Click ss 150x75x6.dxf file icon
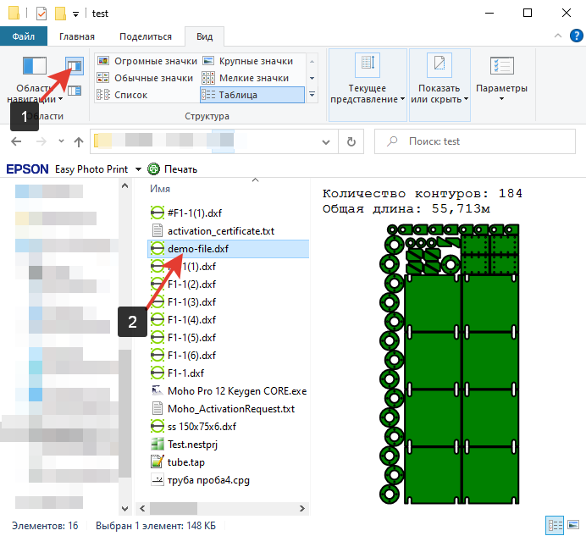 (x=158, y=426)
